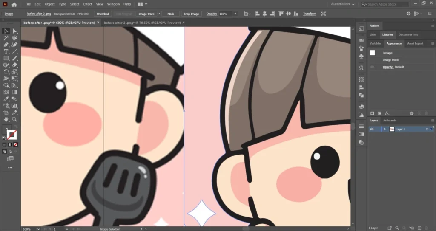Click the Mask button
Screen dimensions: 436x231
tap(170, 14)
